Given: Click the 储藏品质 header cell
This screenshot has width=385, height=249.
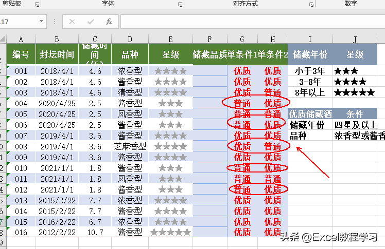Looking at the screenshot, I should point(210,54).
